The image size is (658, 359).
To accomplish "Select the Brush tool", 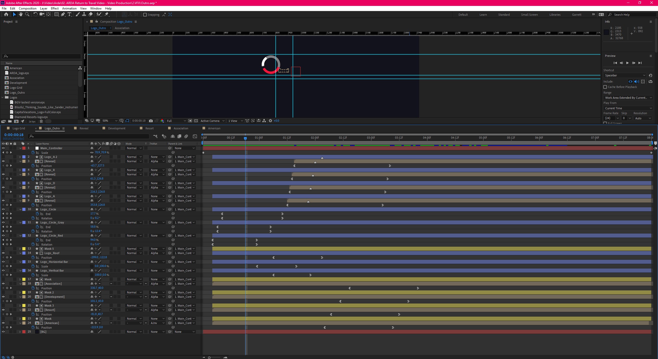I will 77,14.
